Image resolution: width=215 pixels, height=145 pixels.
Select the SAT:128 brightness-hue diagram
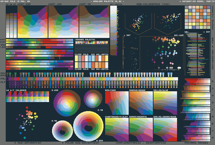[x=63, y=21]
